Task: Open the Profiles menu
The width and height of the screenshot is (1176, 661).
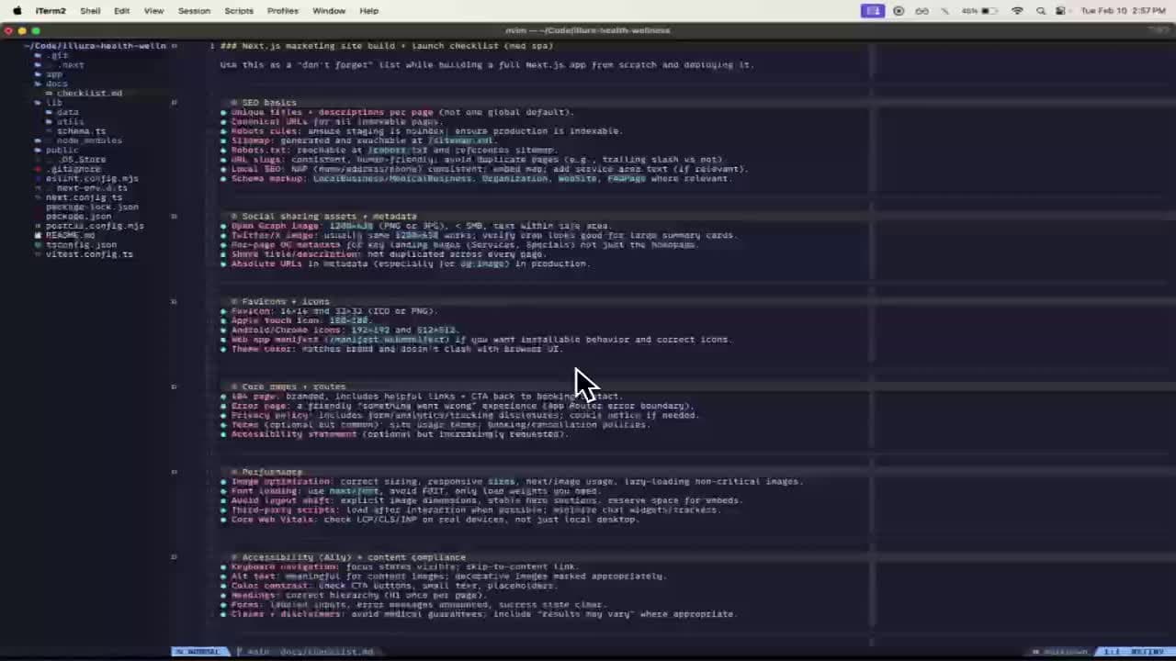Action: click(x=282, y=11)
